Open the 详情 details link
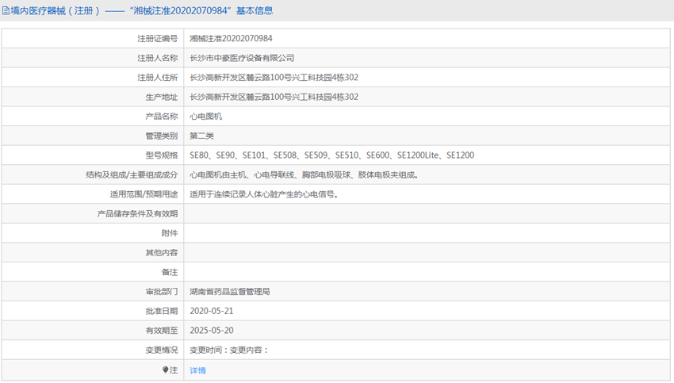This screenshot has height=383, width=674. pyautogui.click(x=197, y=370)
